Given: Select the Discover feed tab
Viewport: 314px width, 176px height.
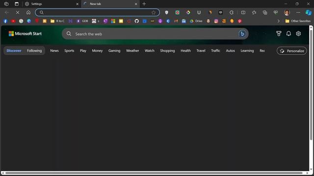Looking at the screenshot, I should tap(14, 51).
